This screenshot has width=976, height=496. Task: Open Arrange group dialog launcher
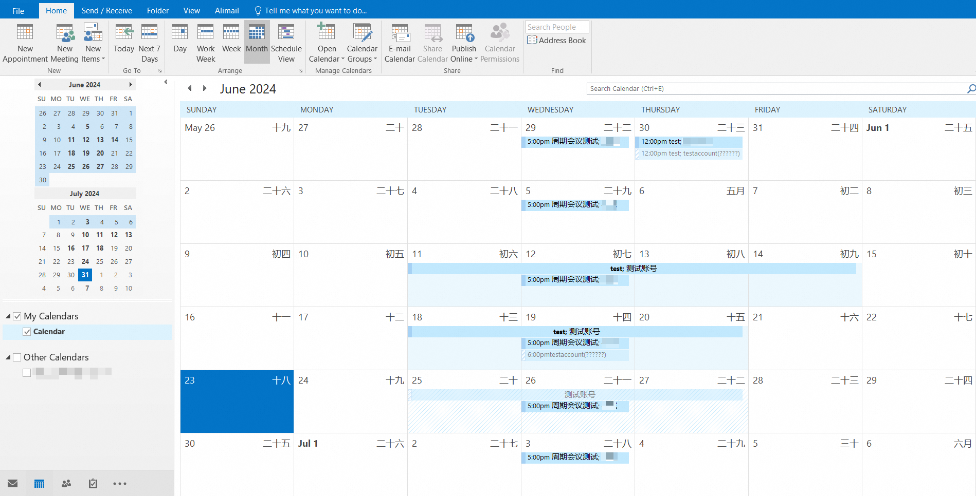click(x=300, y=71)
